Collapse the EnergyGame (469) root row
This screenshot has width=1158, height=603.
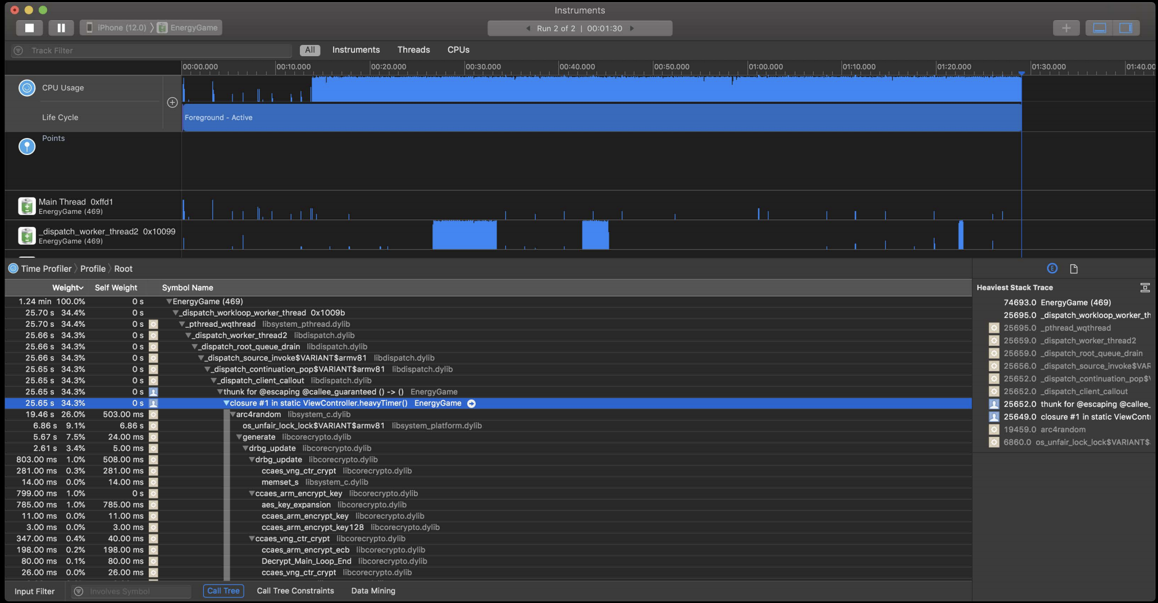169,301
